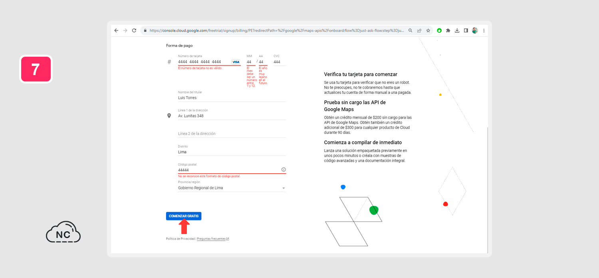
Task: Click the VISA card logo
Action: (x=236, y=62)
